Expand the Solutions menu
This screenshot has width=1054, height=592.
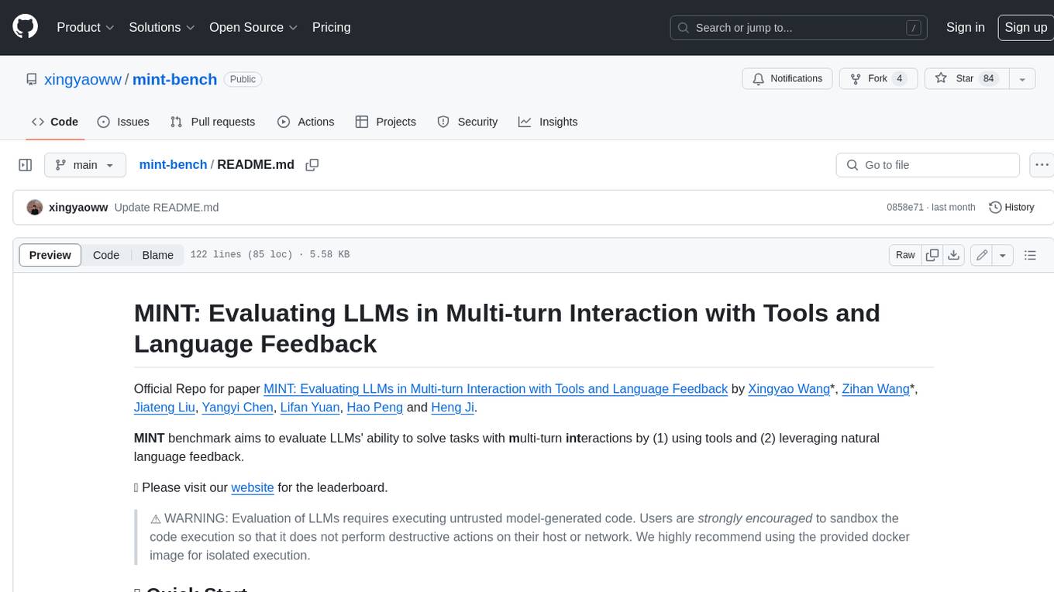coord(162,27)
